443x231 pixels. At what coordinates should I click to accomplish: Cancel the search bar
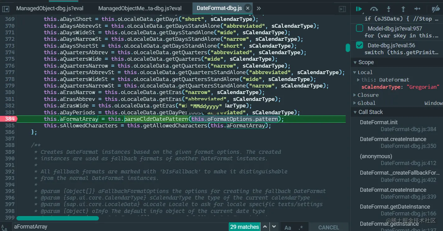point(329,227)
